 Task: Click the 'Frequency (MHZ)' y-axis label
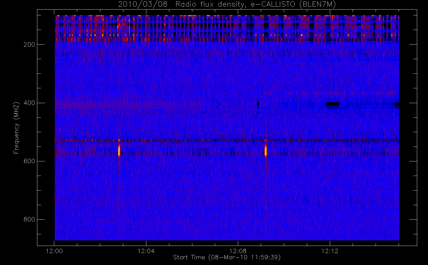point(16,128)
